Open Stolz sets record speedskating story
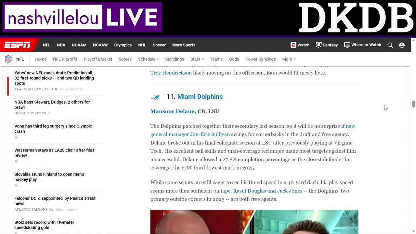This screenshot has height=234, width=416. 44,225
